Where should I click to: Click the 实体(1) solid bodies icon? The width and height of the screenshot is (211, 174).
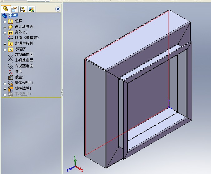11,33
